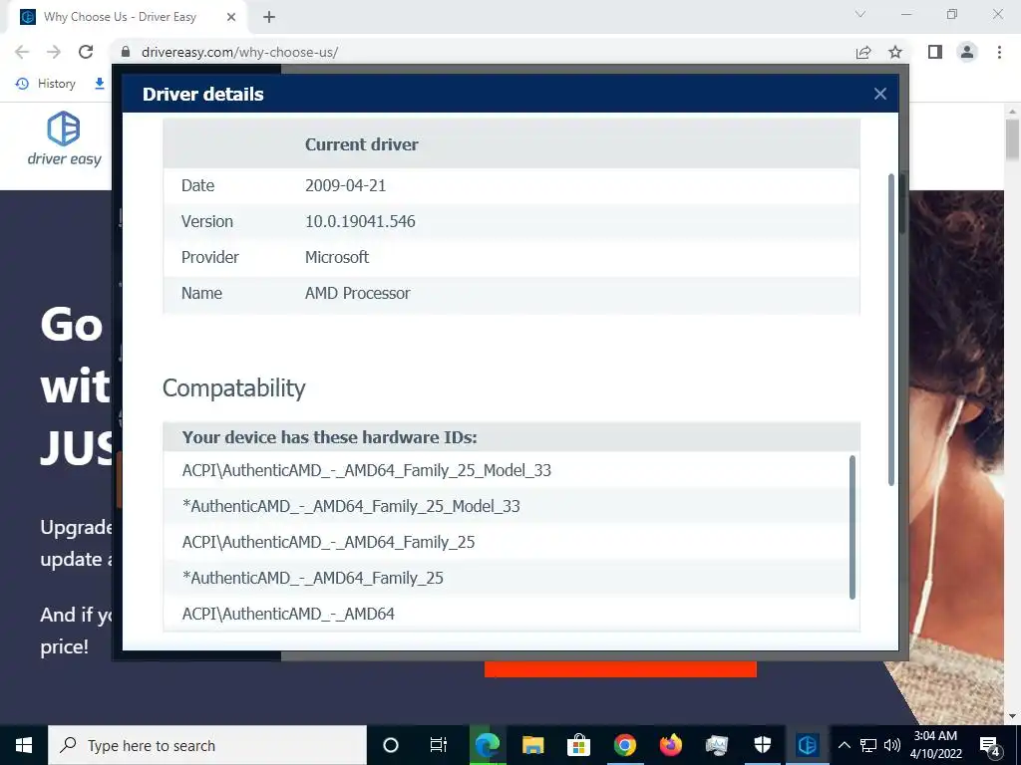Close the Driver details dialog
This screenshot has width=1021, height=765.
(879, 94)
